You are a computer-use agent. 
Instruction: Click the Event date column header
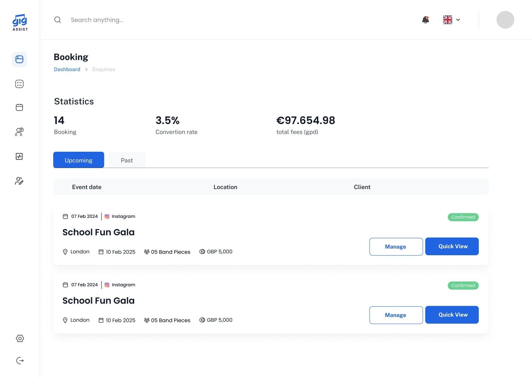pyautogui.click(x=87, y=187)
